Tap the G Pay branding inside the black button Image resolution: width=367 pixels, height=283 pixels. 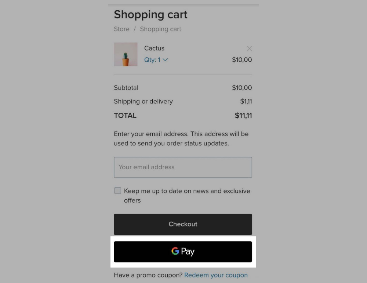pos(183,251)
